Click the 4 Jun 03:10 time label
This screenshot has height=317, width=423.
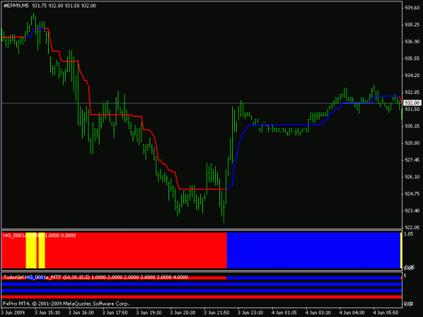318,313
